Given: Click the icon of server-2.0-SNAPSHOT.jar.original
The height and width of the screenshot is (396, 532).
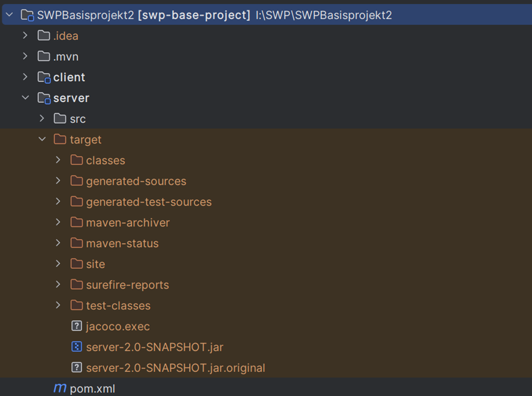Looking at the screenshot, I should (x=77, y=368).
